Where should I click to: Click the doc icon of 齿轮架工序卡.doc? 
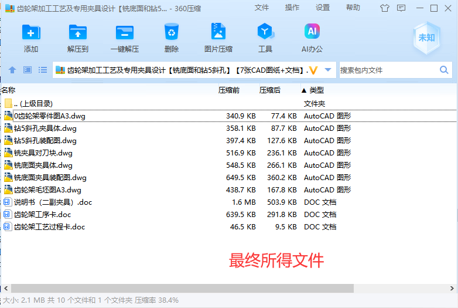(7, 214)
